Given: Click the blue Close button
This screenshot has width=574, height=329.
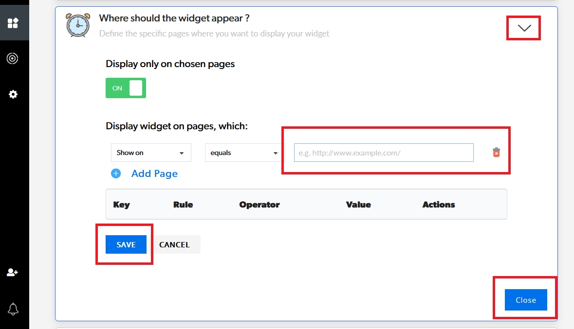Looking at the screenshot, I should [526, 300].
